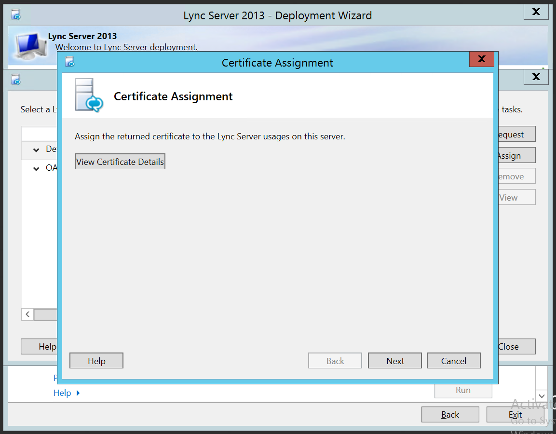
Task: Click the View button in the background window
Action: [516, 197]
